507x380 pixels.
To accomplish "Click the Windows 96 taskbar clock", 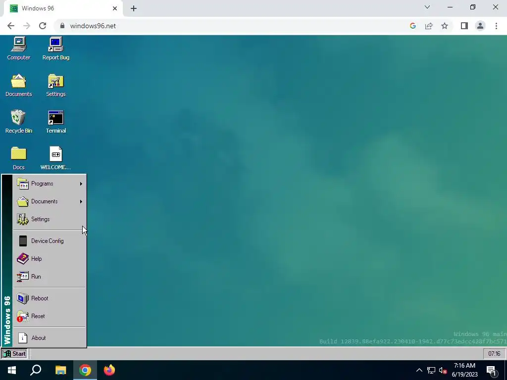I will [x=494, y=353].
